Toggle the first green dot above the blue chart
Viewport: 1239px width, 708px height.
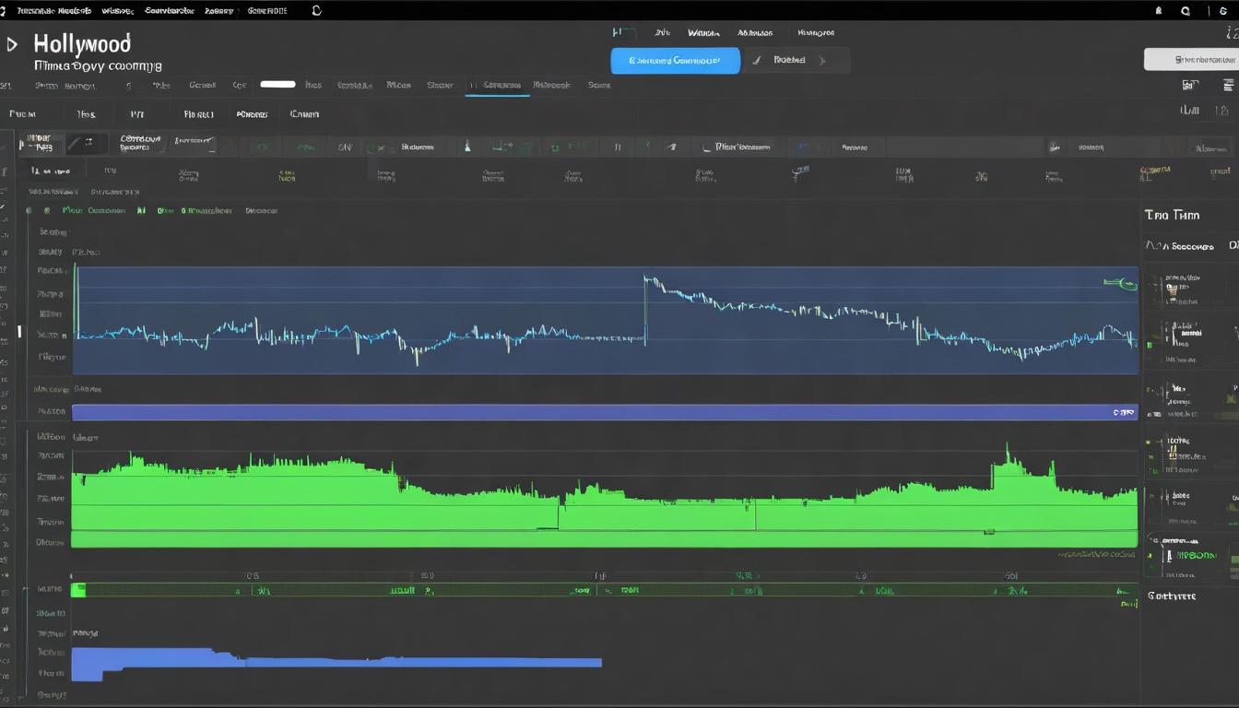coord(29,210)
